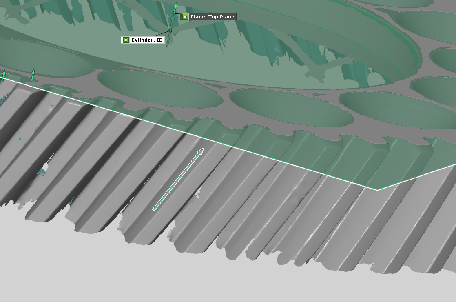This screenshot has width=456, height=302.
Task: Pick the teal mesh fragment on the left gear teeth
Action: 42,171
